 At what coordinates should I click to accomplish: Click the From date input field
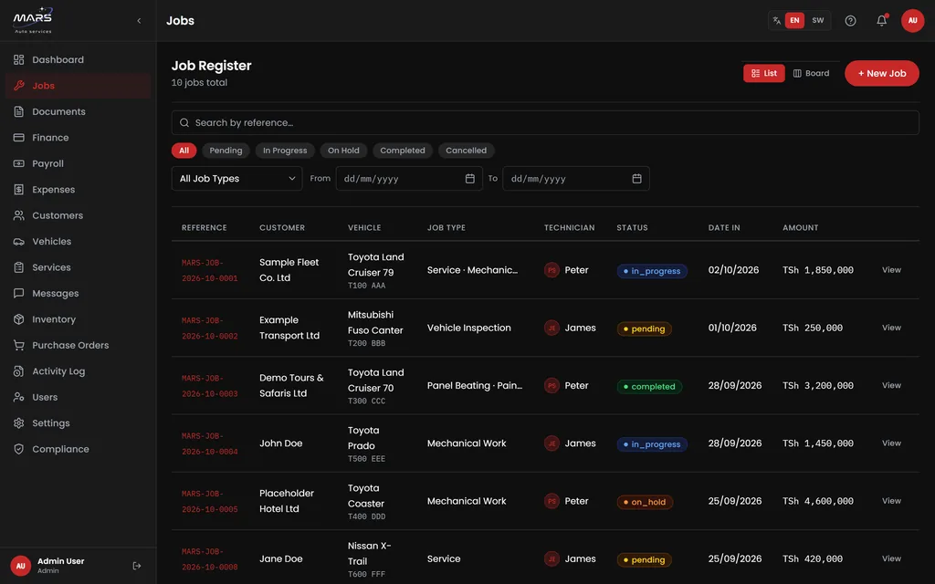409,179
